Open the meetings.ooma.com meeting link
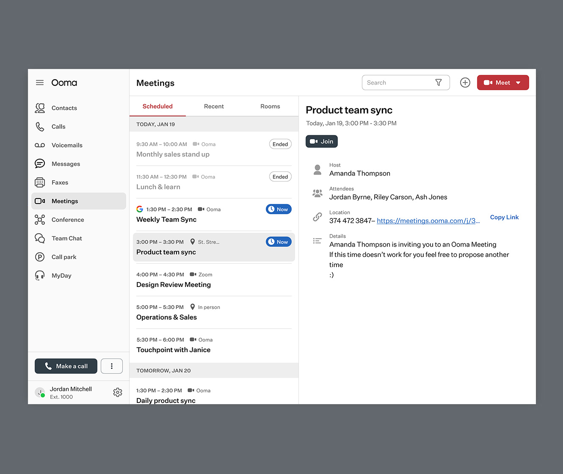 pos(428,220)
